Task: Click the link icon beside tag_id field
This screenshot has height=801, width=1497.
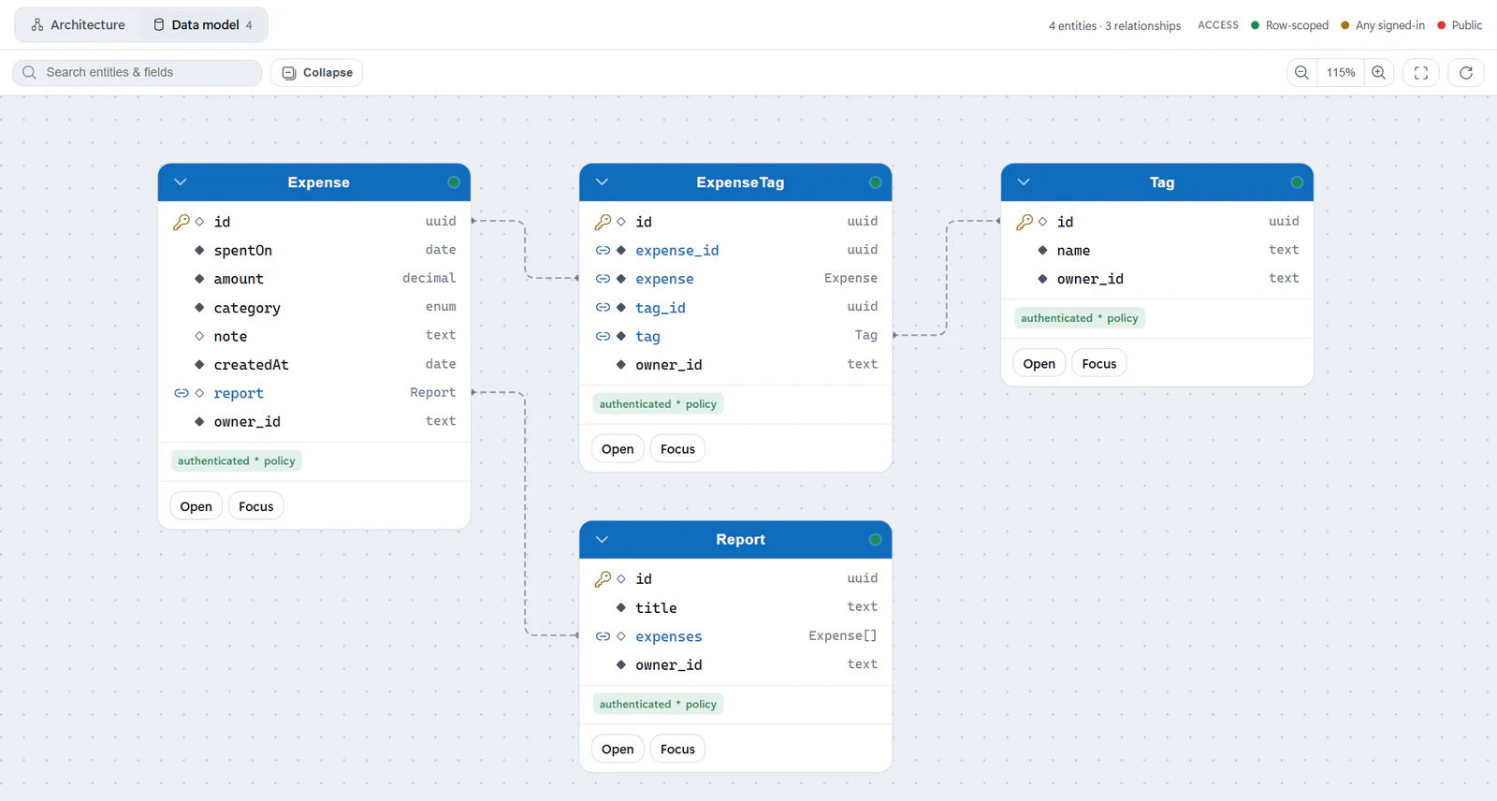Action: (x=603, y=308)
